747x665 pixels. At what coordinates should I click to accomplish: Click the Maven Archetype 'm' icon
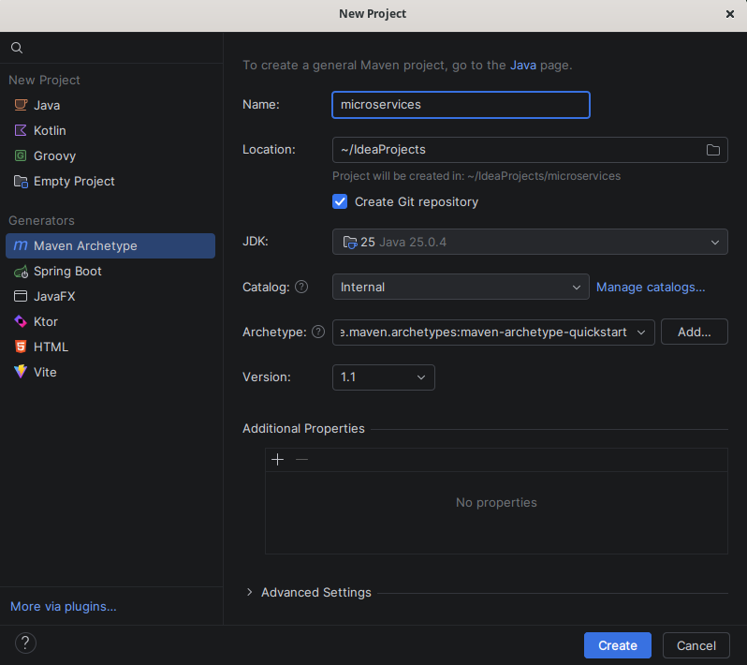[21, 245]
